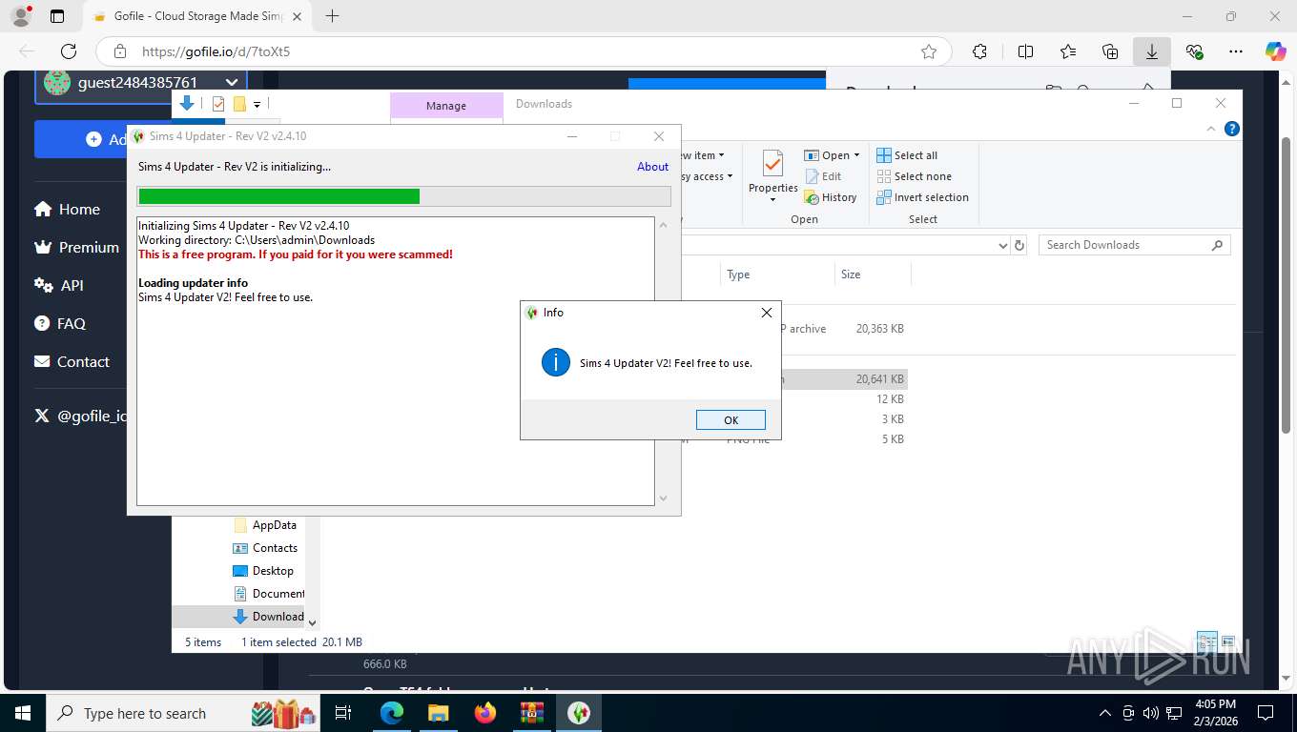
Task: Open WinRAR from taskbar
Action: pyautogui.click(x=532, y=713)
